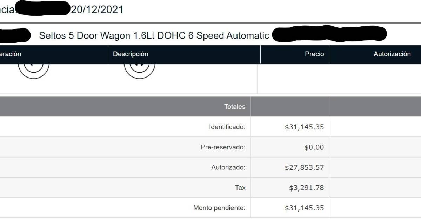Click the Seltos 5 Door Wagon vehicle title
421x221 pixels.
[154, 35]
